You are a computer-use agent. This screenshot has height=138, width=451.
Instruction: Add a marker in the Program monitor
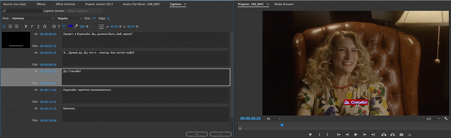(x=310, y=134)
